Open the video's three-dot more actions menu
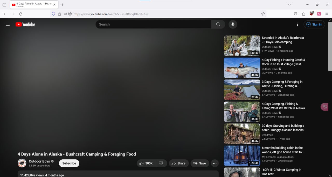332x177 pixels. pos(215,163)
